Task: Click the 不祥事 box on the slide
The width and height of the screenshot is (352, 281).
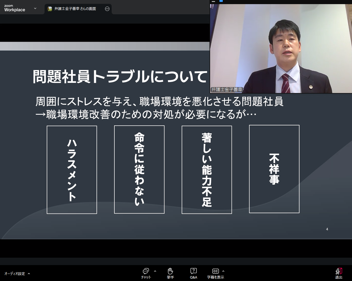Action: (x=274, y=169)
